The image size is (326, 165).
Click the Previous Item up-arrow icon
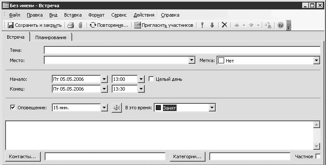tap(236, 25)
